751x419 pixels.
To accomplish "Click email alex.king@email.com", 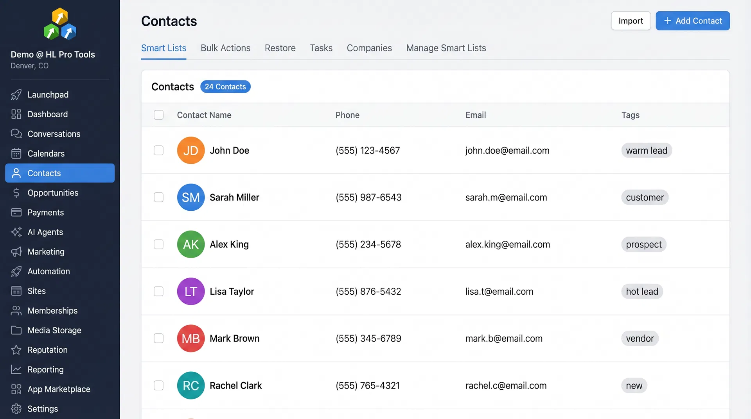I will coord(508,244).
